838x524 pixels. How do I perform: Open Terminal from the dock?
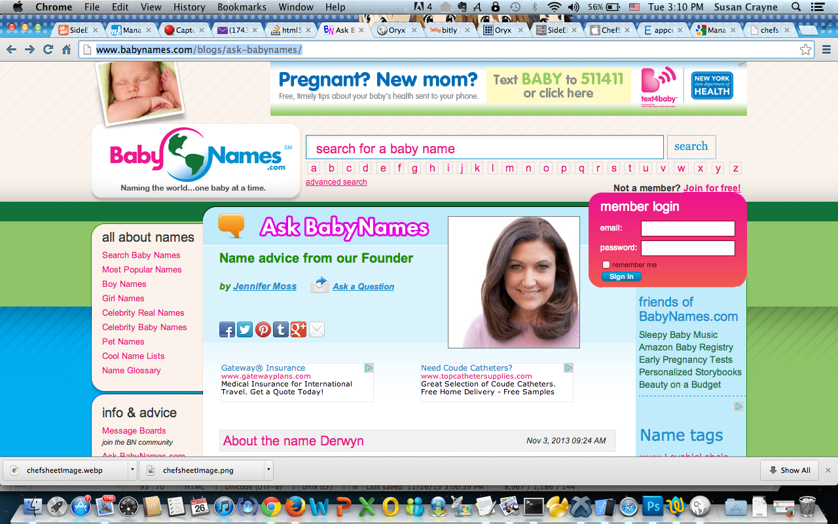(x=534, y=506)
